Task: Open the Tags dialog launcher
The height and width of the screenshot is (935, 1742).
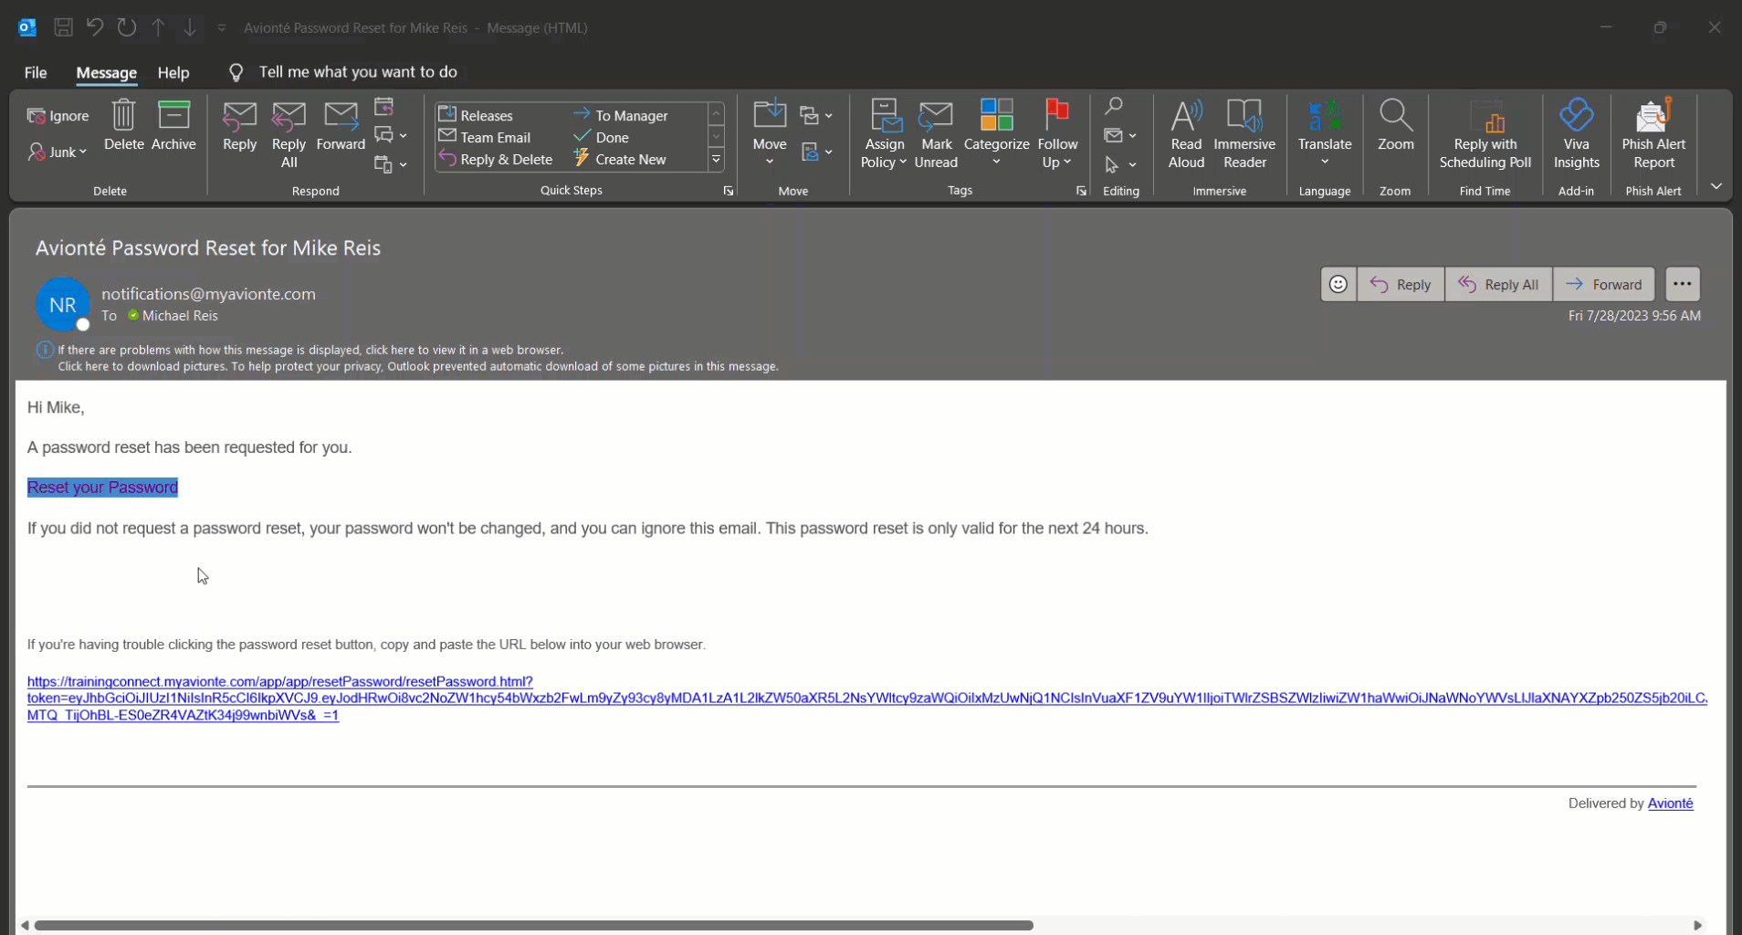Action: (1081, 191)
